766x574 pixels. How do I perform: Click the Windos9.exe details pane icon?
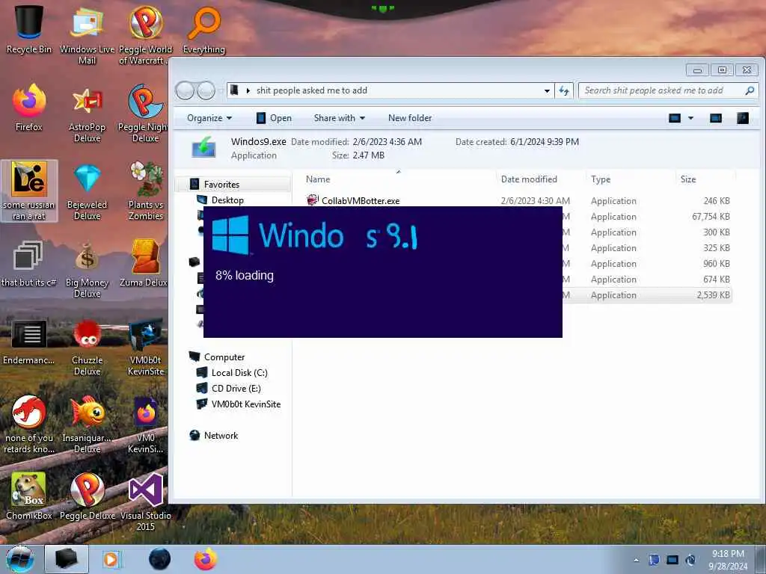tap(203, 147)
